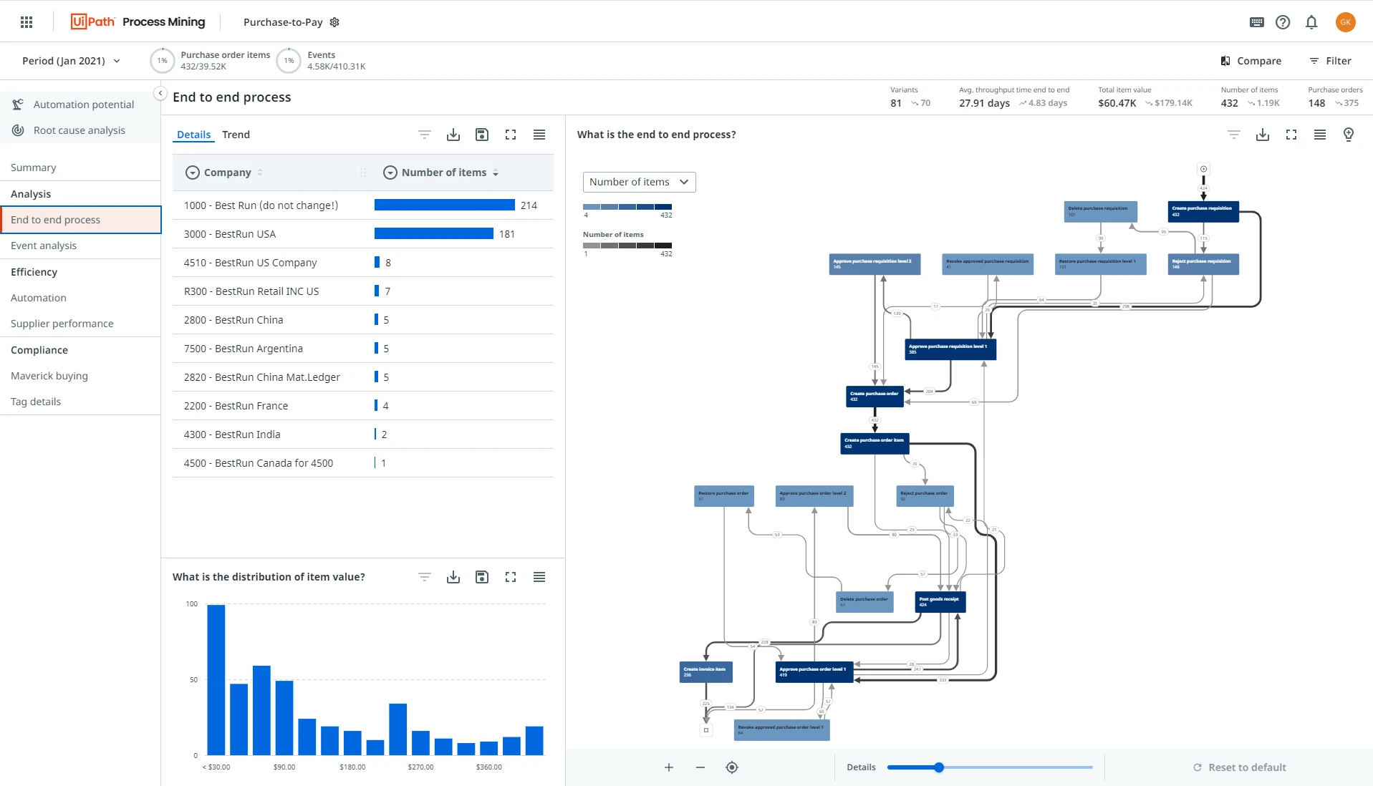Screen dimensions: 1373x786
Task: Expand company details chart to fullscreen
Action: pos(511,135)
